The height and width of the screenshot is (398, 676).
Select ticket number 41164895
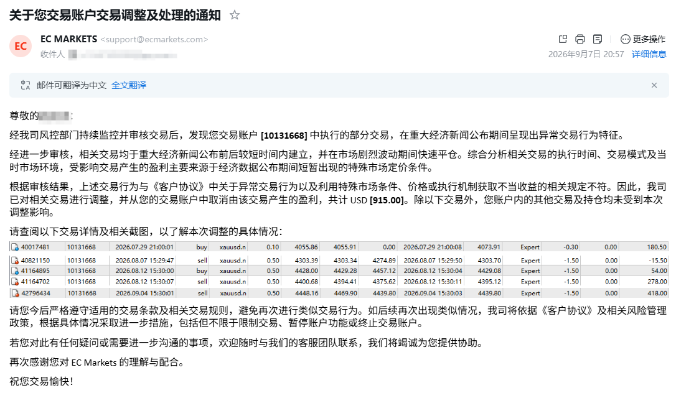pyautogui.click(x=35, y=271)
